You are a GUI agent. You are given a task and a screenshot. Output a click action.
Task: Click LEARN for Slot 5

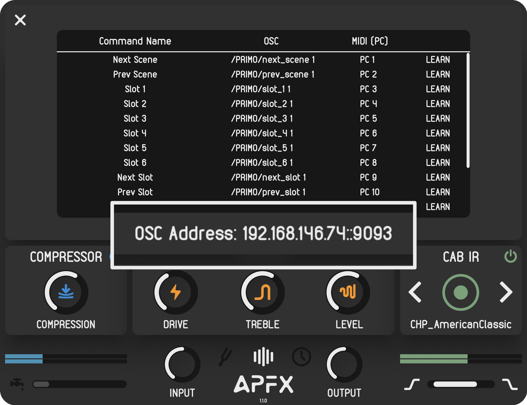pyautogui.click(x=438, y=148)
